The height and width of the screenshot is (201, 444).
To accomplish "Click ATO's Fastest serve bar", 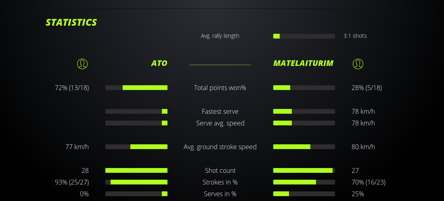I will (x=136, y=111).
